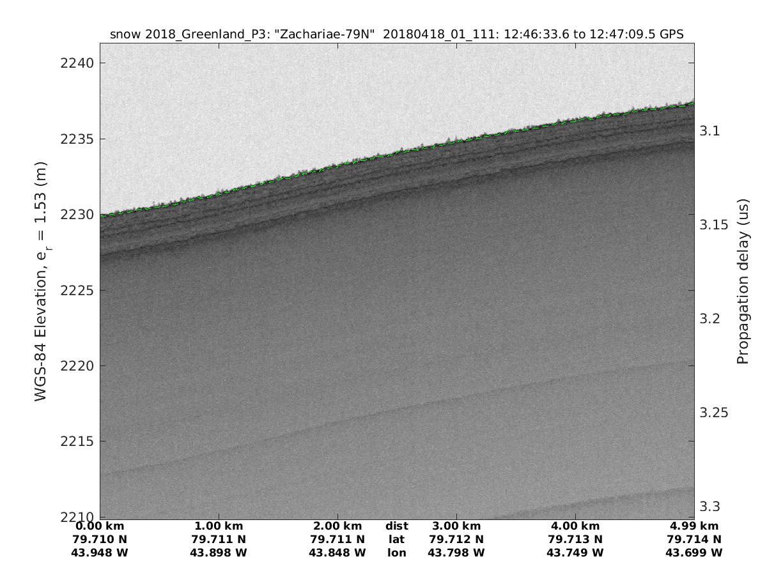Click the "3.00 km" distance label

coord(456,526)
